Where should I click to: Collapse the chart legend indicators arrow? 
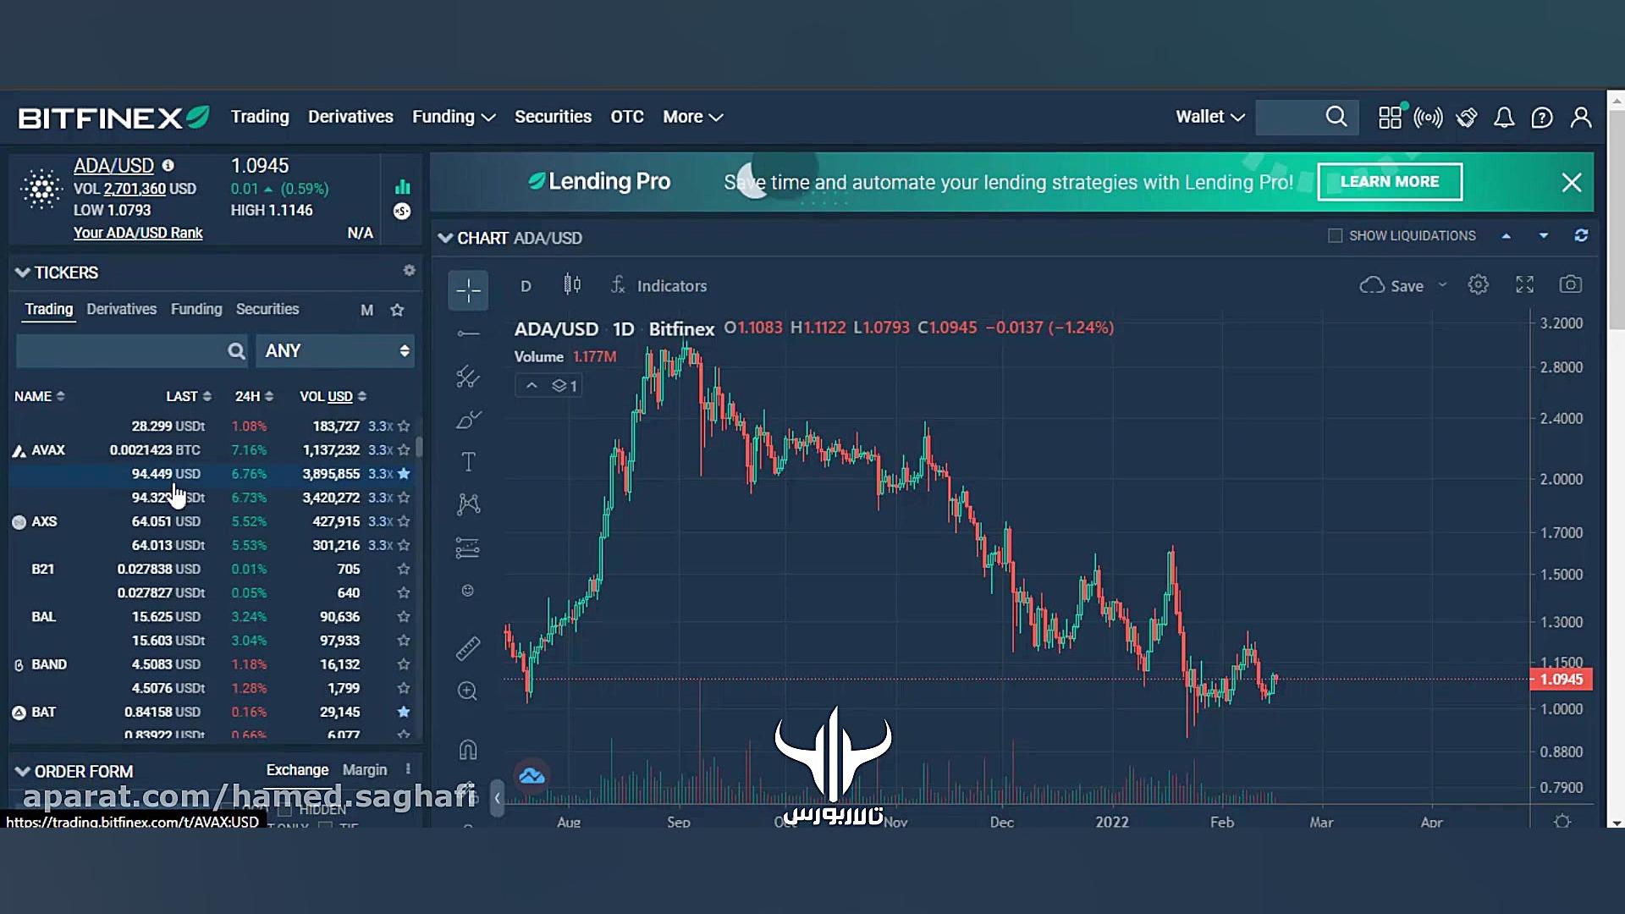532,386
